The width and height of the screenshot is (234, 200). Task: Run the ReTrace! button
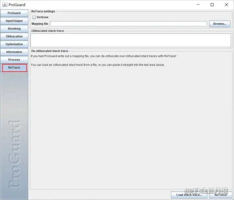click(221, 195)
